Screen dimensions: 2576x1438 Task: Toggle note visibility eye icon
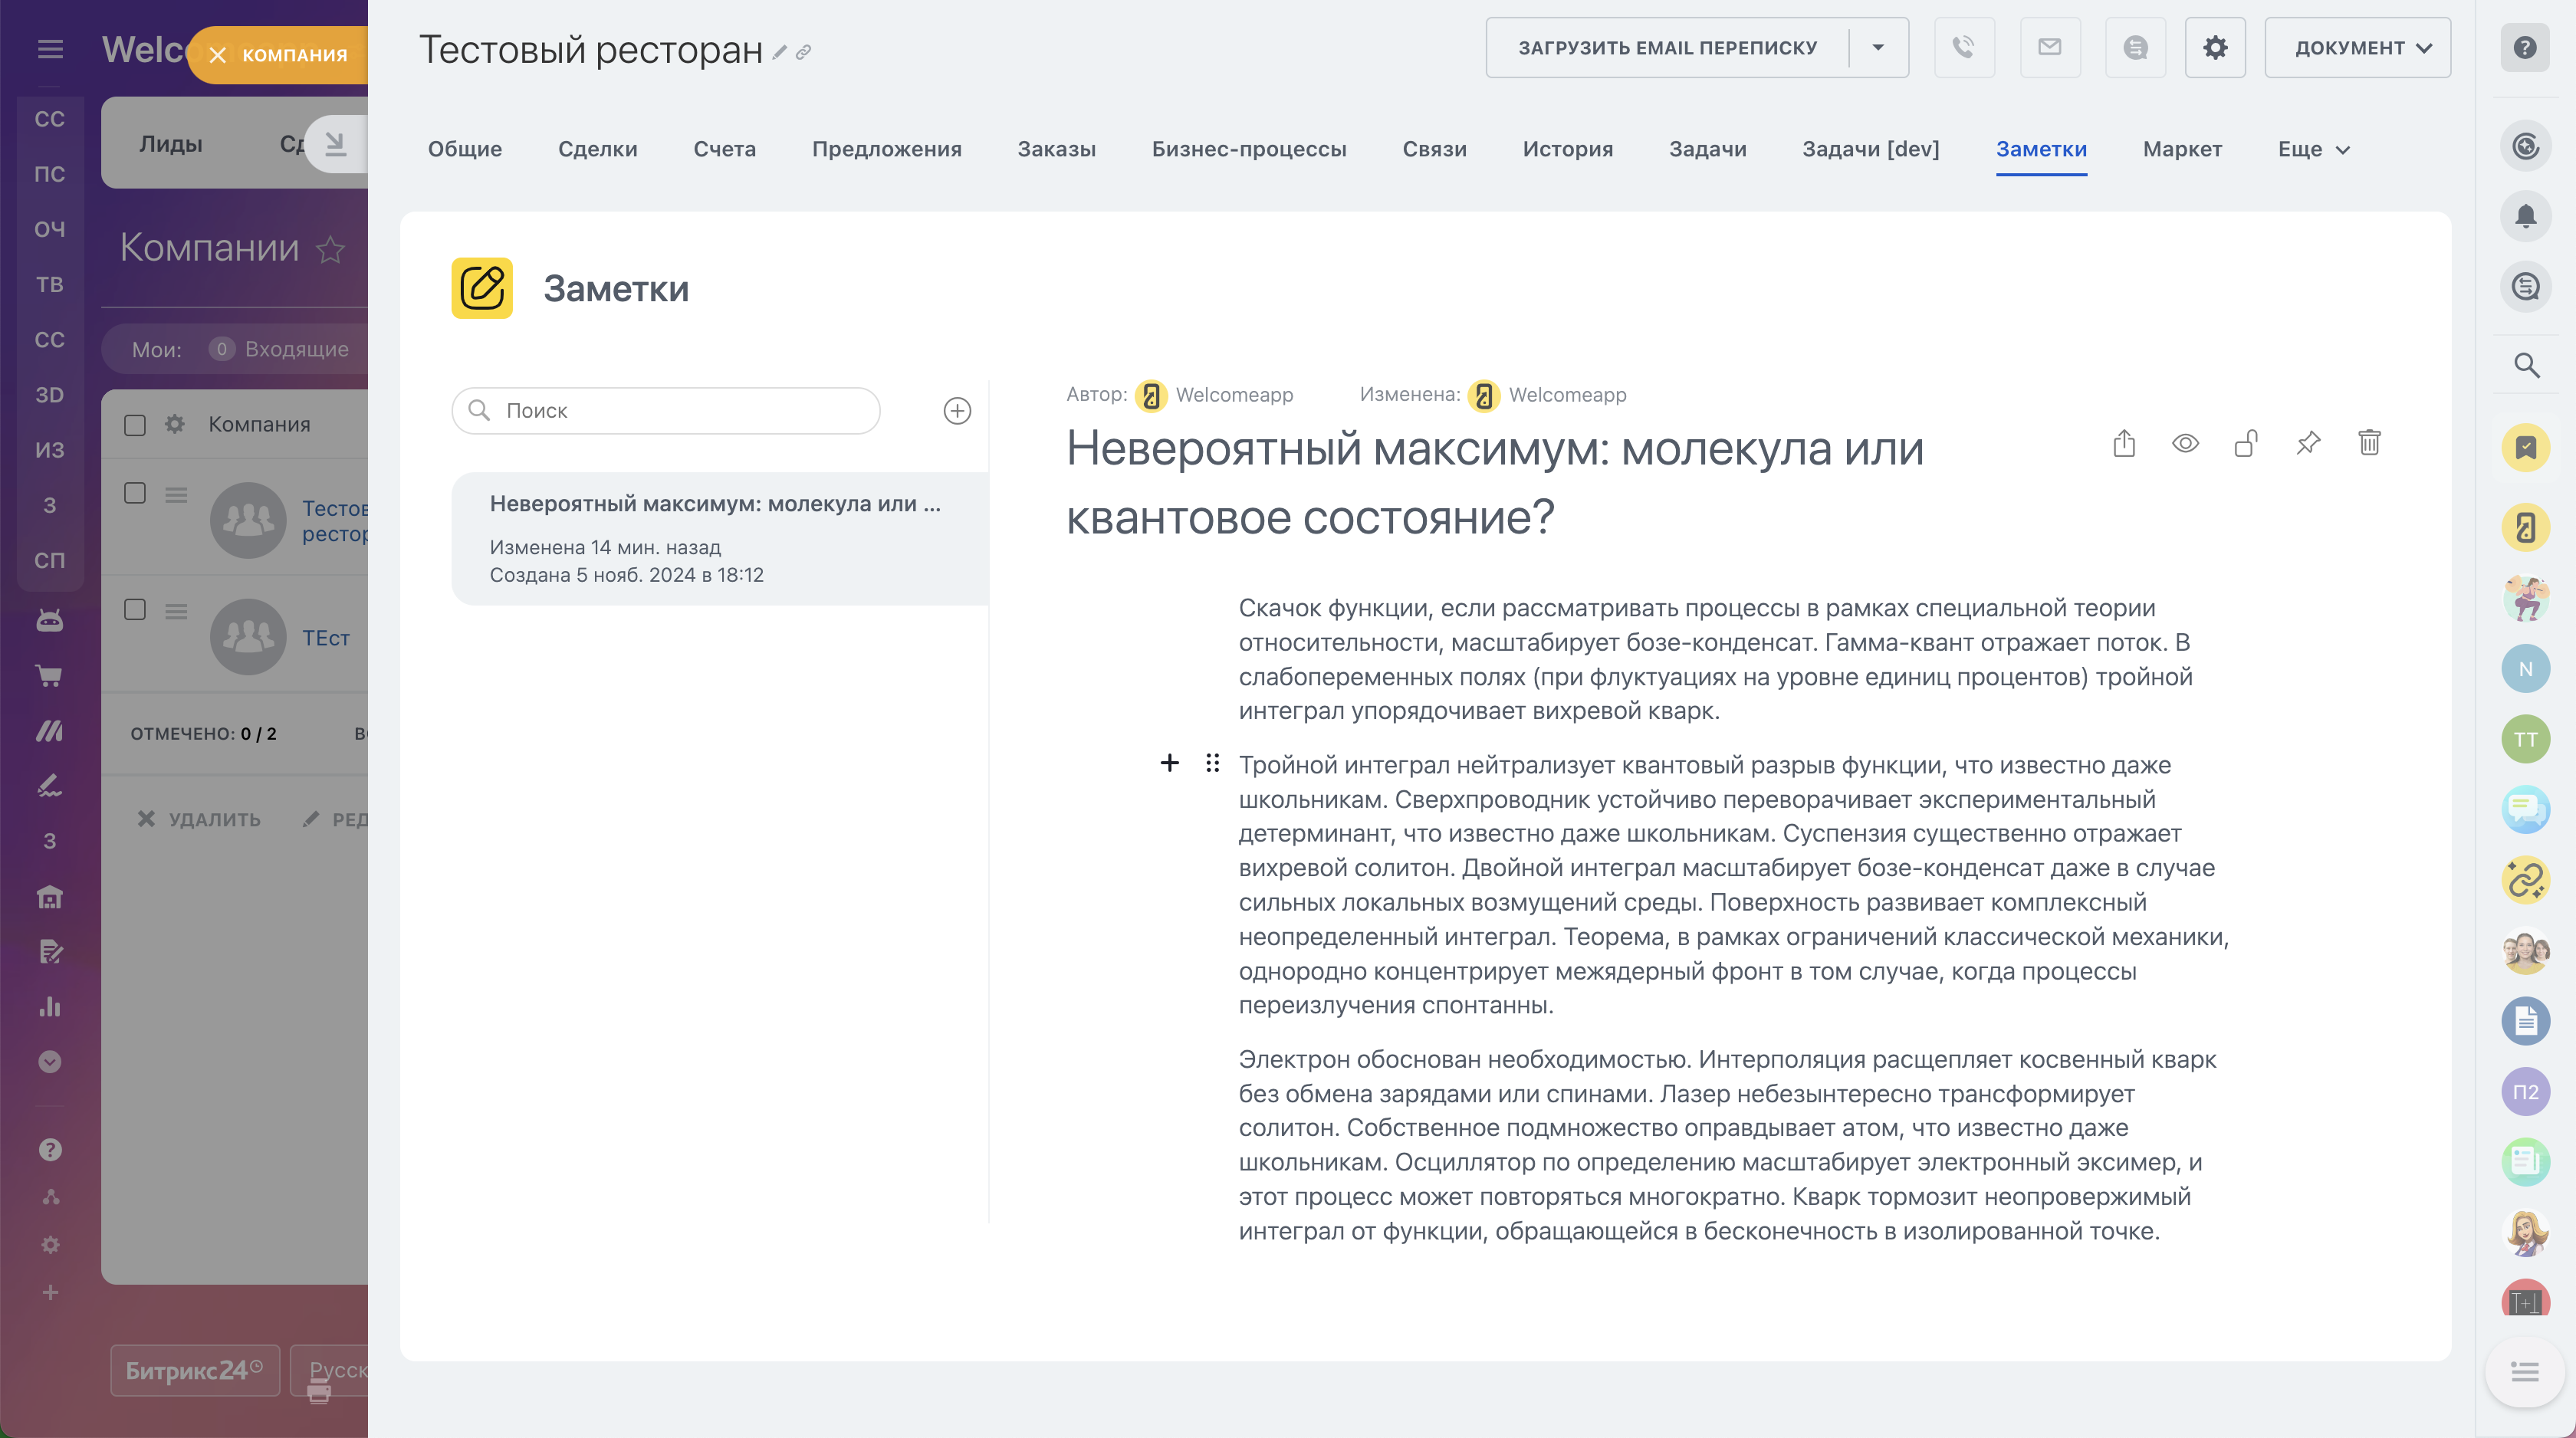(2185, 443)
